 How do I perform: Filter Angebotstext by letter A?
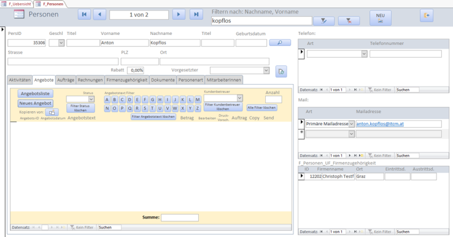point(107,99)
